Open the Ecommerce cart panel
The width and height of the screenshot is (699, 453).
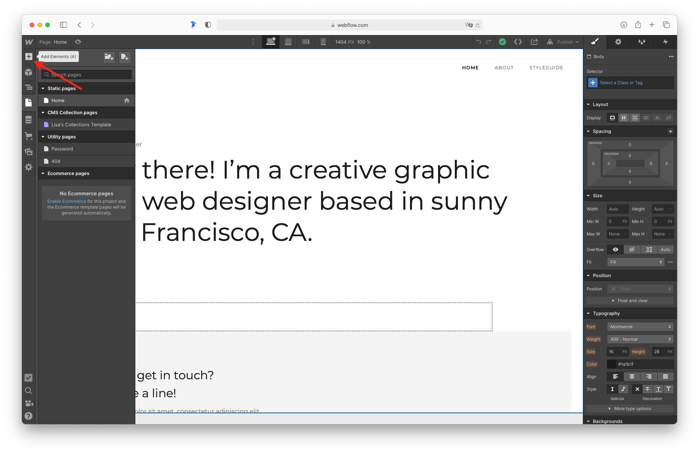click(29, 136)
